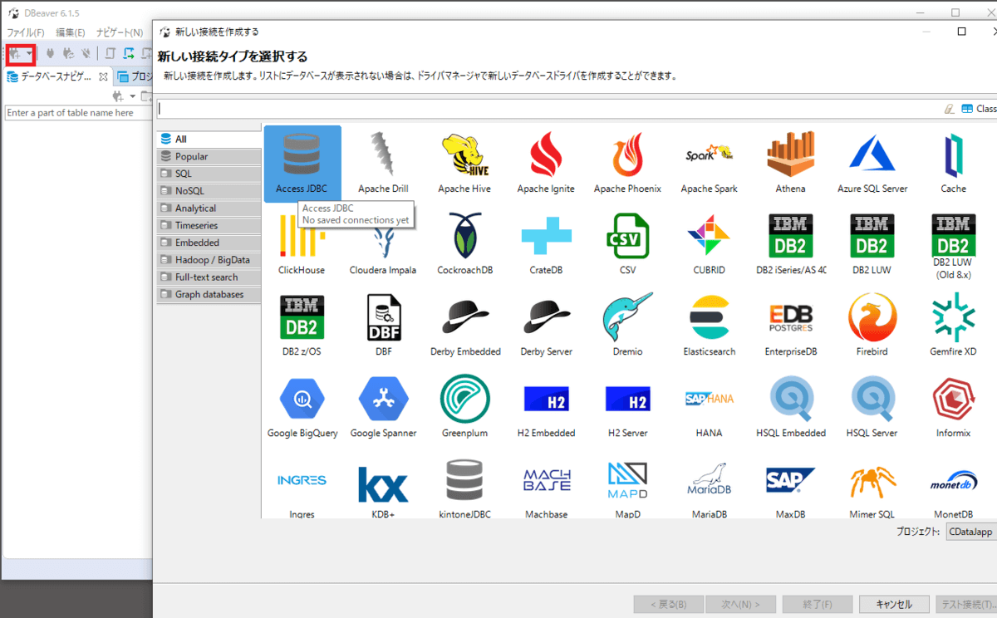
Task: Click the Classic view toggle
Action: tap(979, 109)
